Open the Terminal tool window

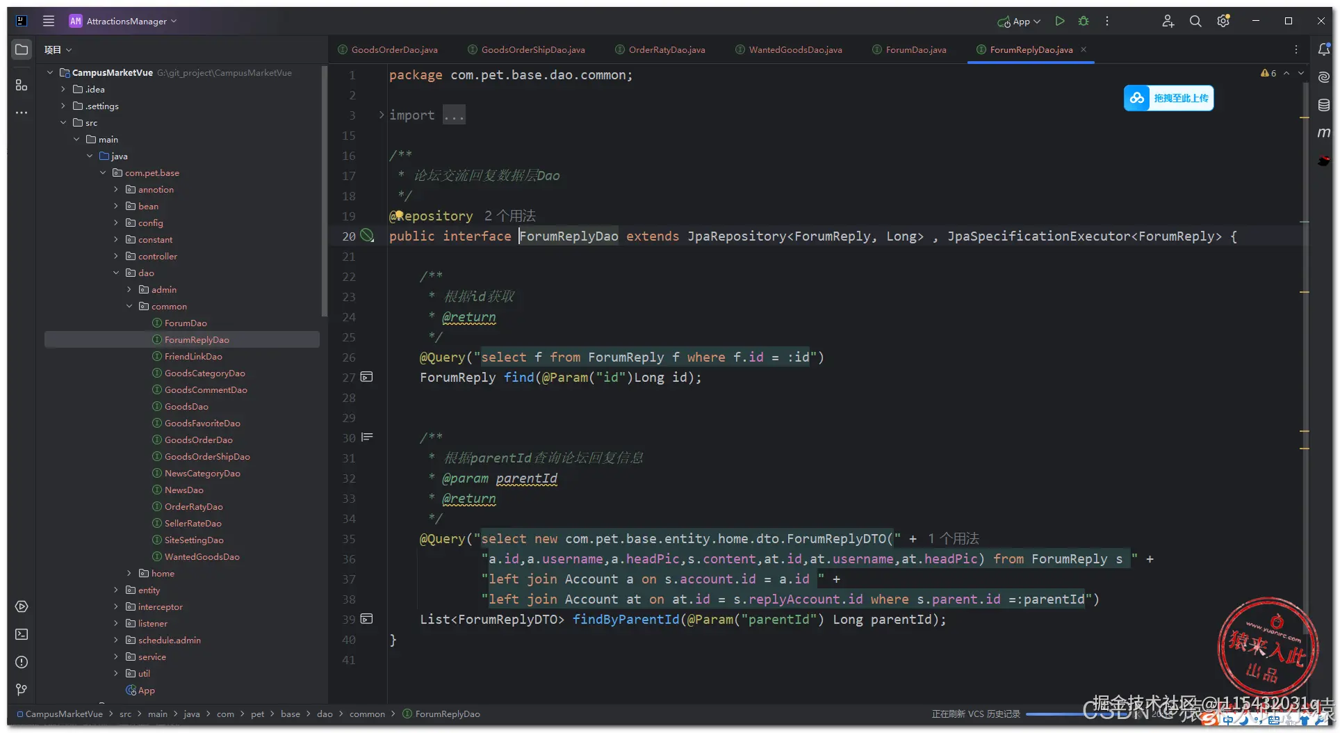[x=22, y=634]
